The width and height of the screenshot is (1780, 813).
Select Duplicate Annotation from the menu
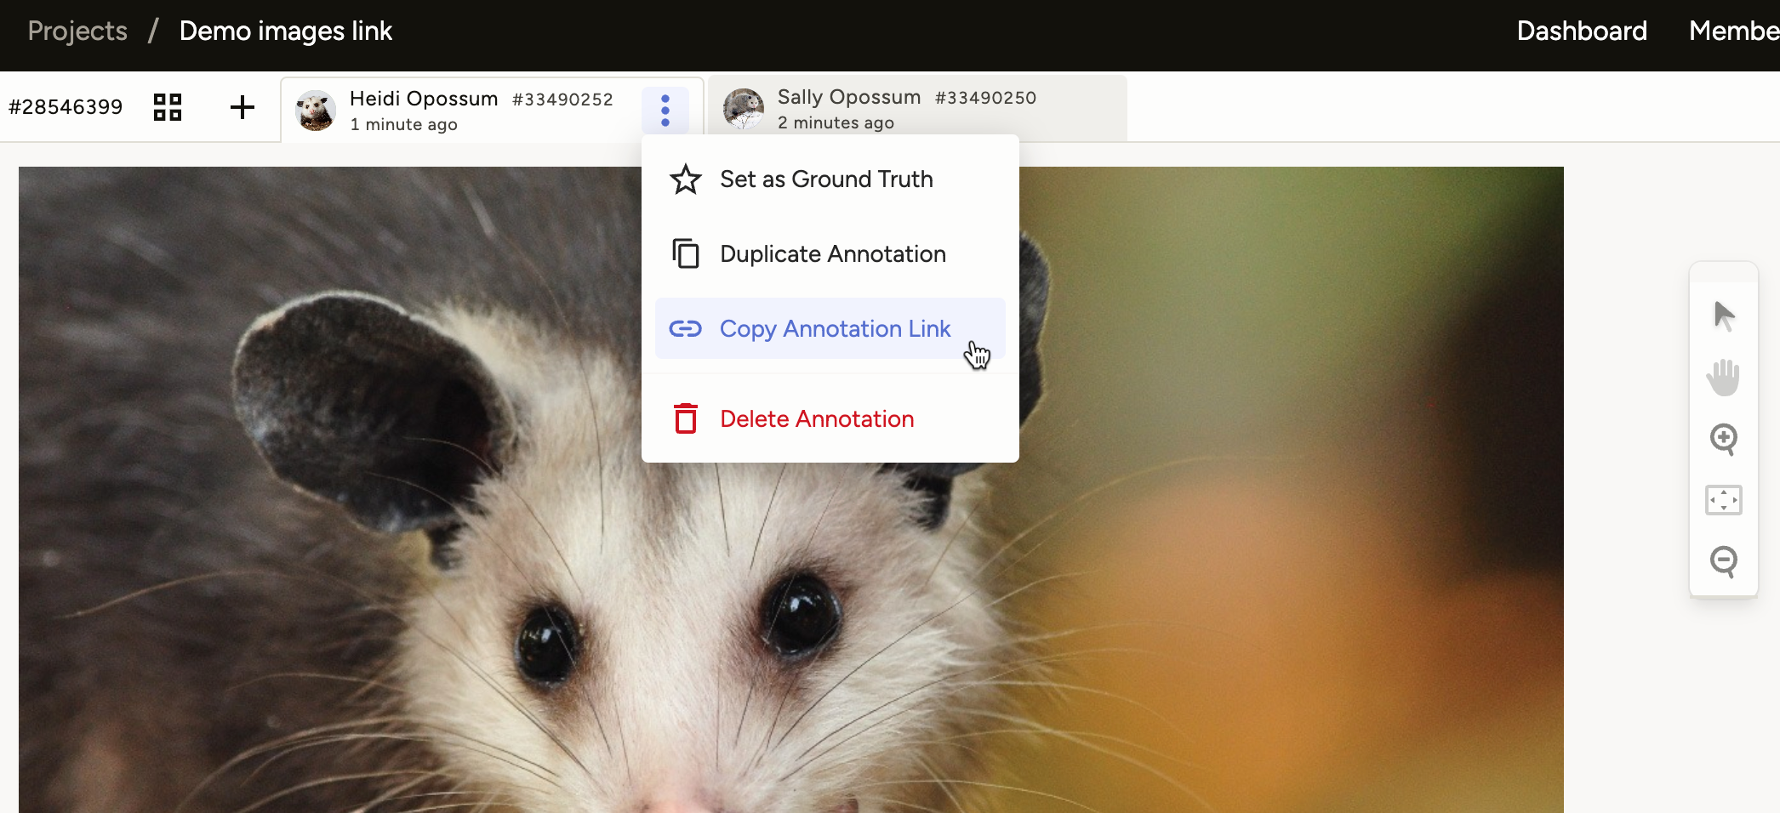click(x=831, y=253)
